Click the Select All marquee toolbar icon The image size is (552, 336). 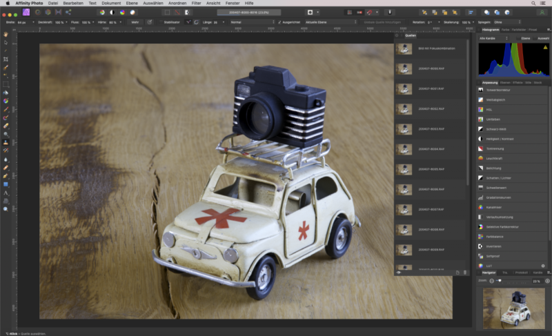[167, 12]
